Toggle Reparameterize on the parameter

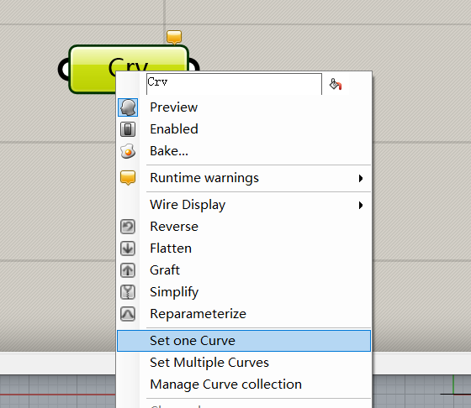(x=244, y=314)
